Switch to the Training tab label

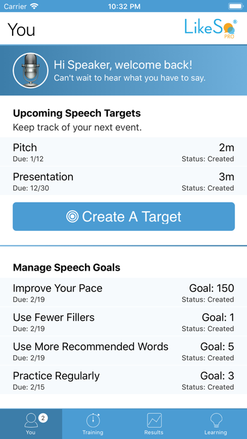tap(93, 432)
